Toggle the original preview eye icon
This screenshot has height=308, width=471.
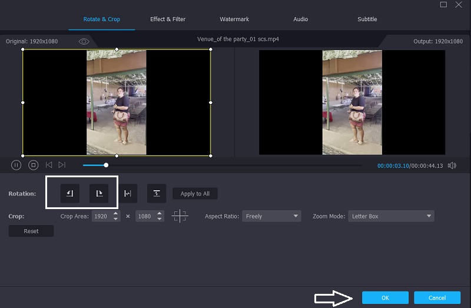point(84,41)
